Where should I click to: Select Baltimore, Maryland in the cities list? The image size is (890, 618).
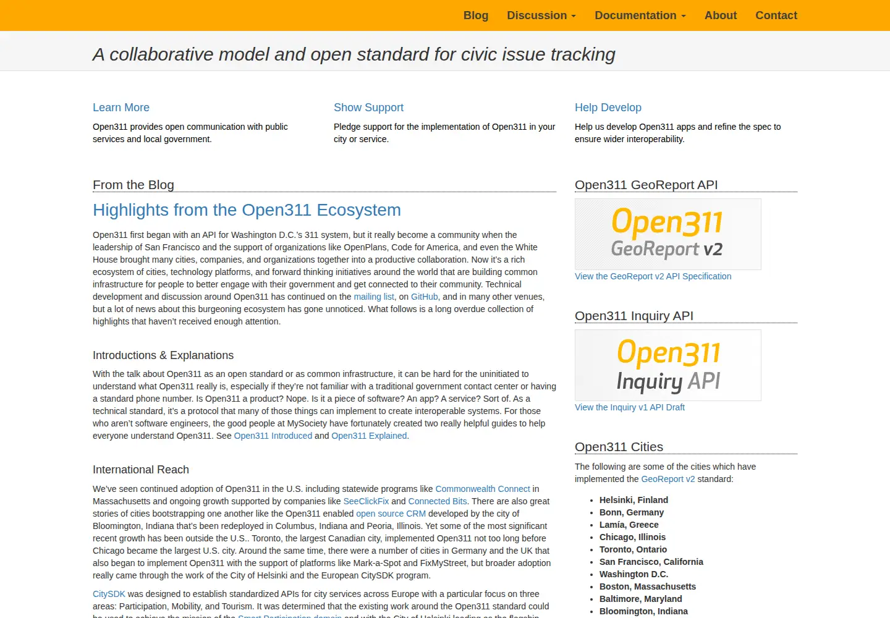[641, 599]
